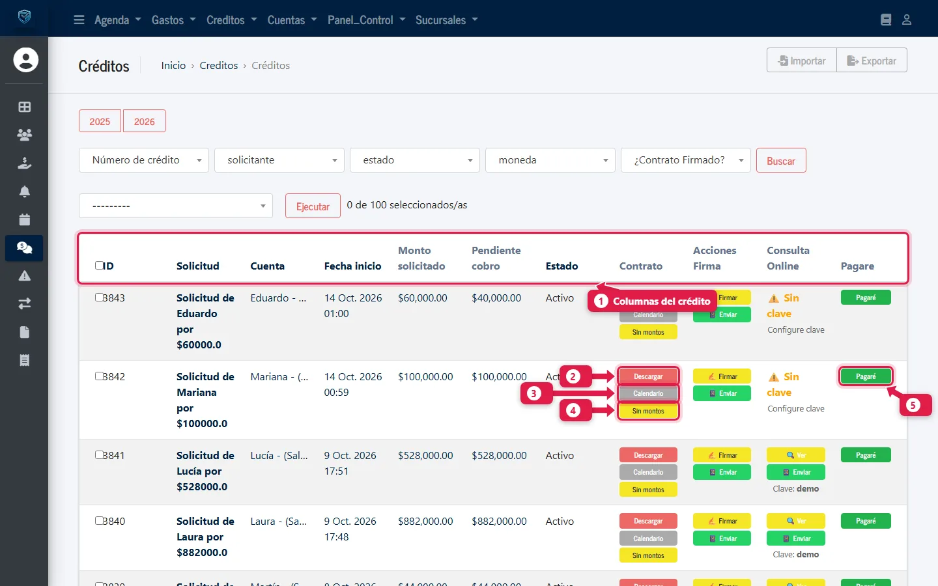Click Descargar for credit 3842
The image size is (938, 586).
tap(648, 376)
